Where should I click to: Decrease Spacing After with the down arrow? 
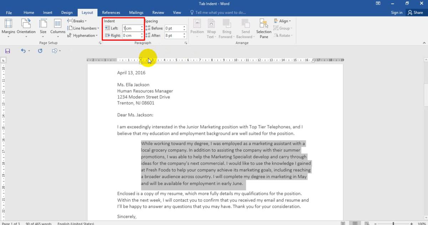[x=184, y=37]
